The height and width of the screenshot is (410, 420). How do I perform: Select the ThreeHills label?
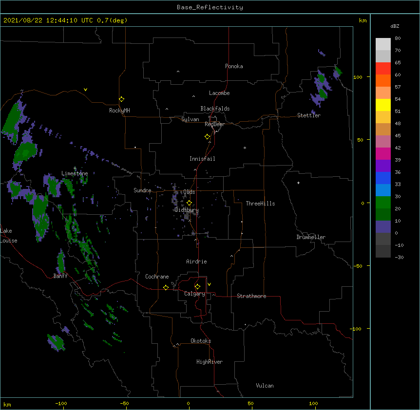261,204
